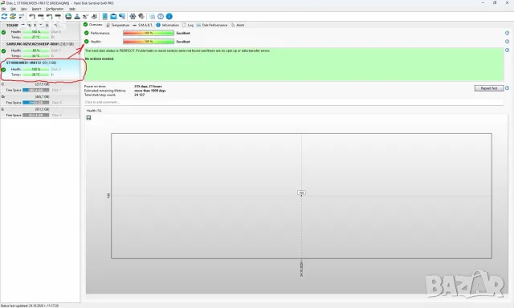The height and width of the screenshot is (308, 514).
Task: Switch to the Alerts tab
Action: 238,25
